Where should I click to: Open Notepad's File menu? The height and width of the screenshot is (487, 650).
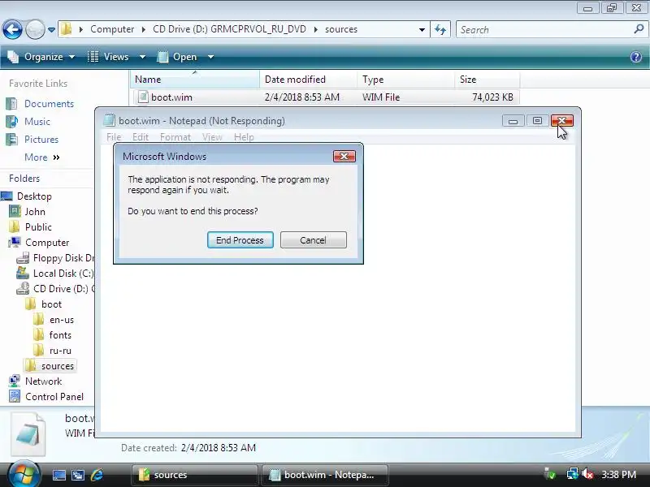(114, 137)
